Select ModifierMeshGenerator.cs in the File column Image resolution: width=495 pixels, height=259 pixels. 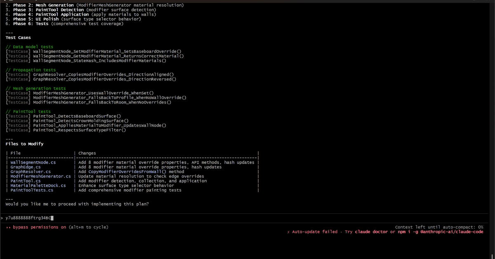click(x=40, y=176)
